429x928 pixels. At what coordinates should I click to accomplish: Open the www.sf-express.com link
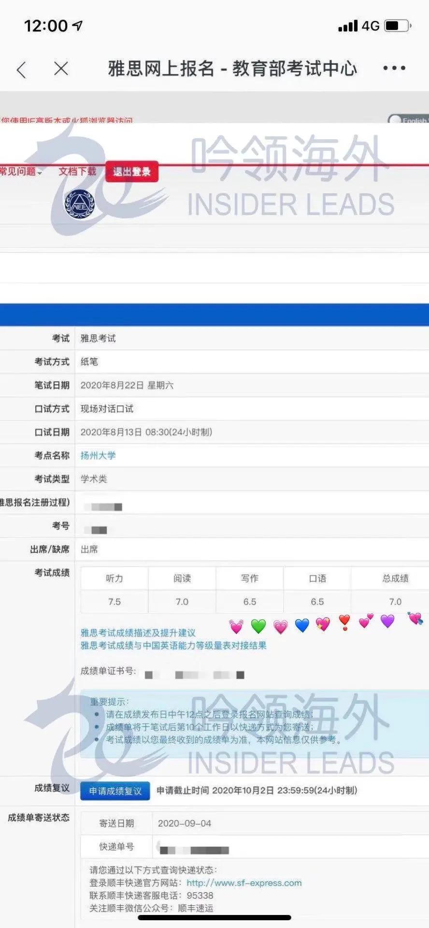point(244,883)
